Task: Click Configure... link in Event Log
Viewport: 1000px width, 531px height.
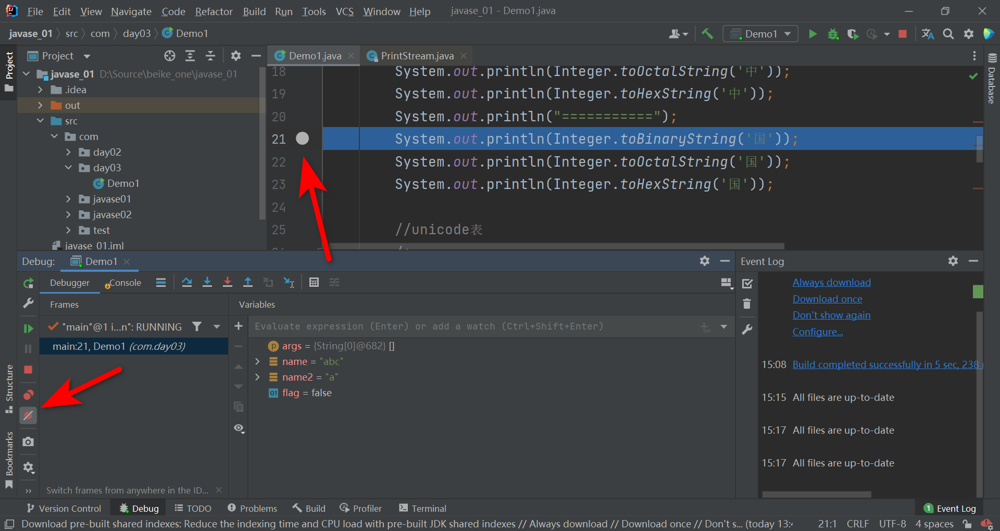Action: coord(817,332)
